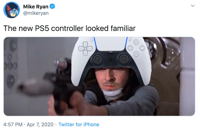Click the controller's right analog stick

coord(124,59)
